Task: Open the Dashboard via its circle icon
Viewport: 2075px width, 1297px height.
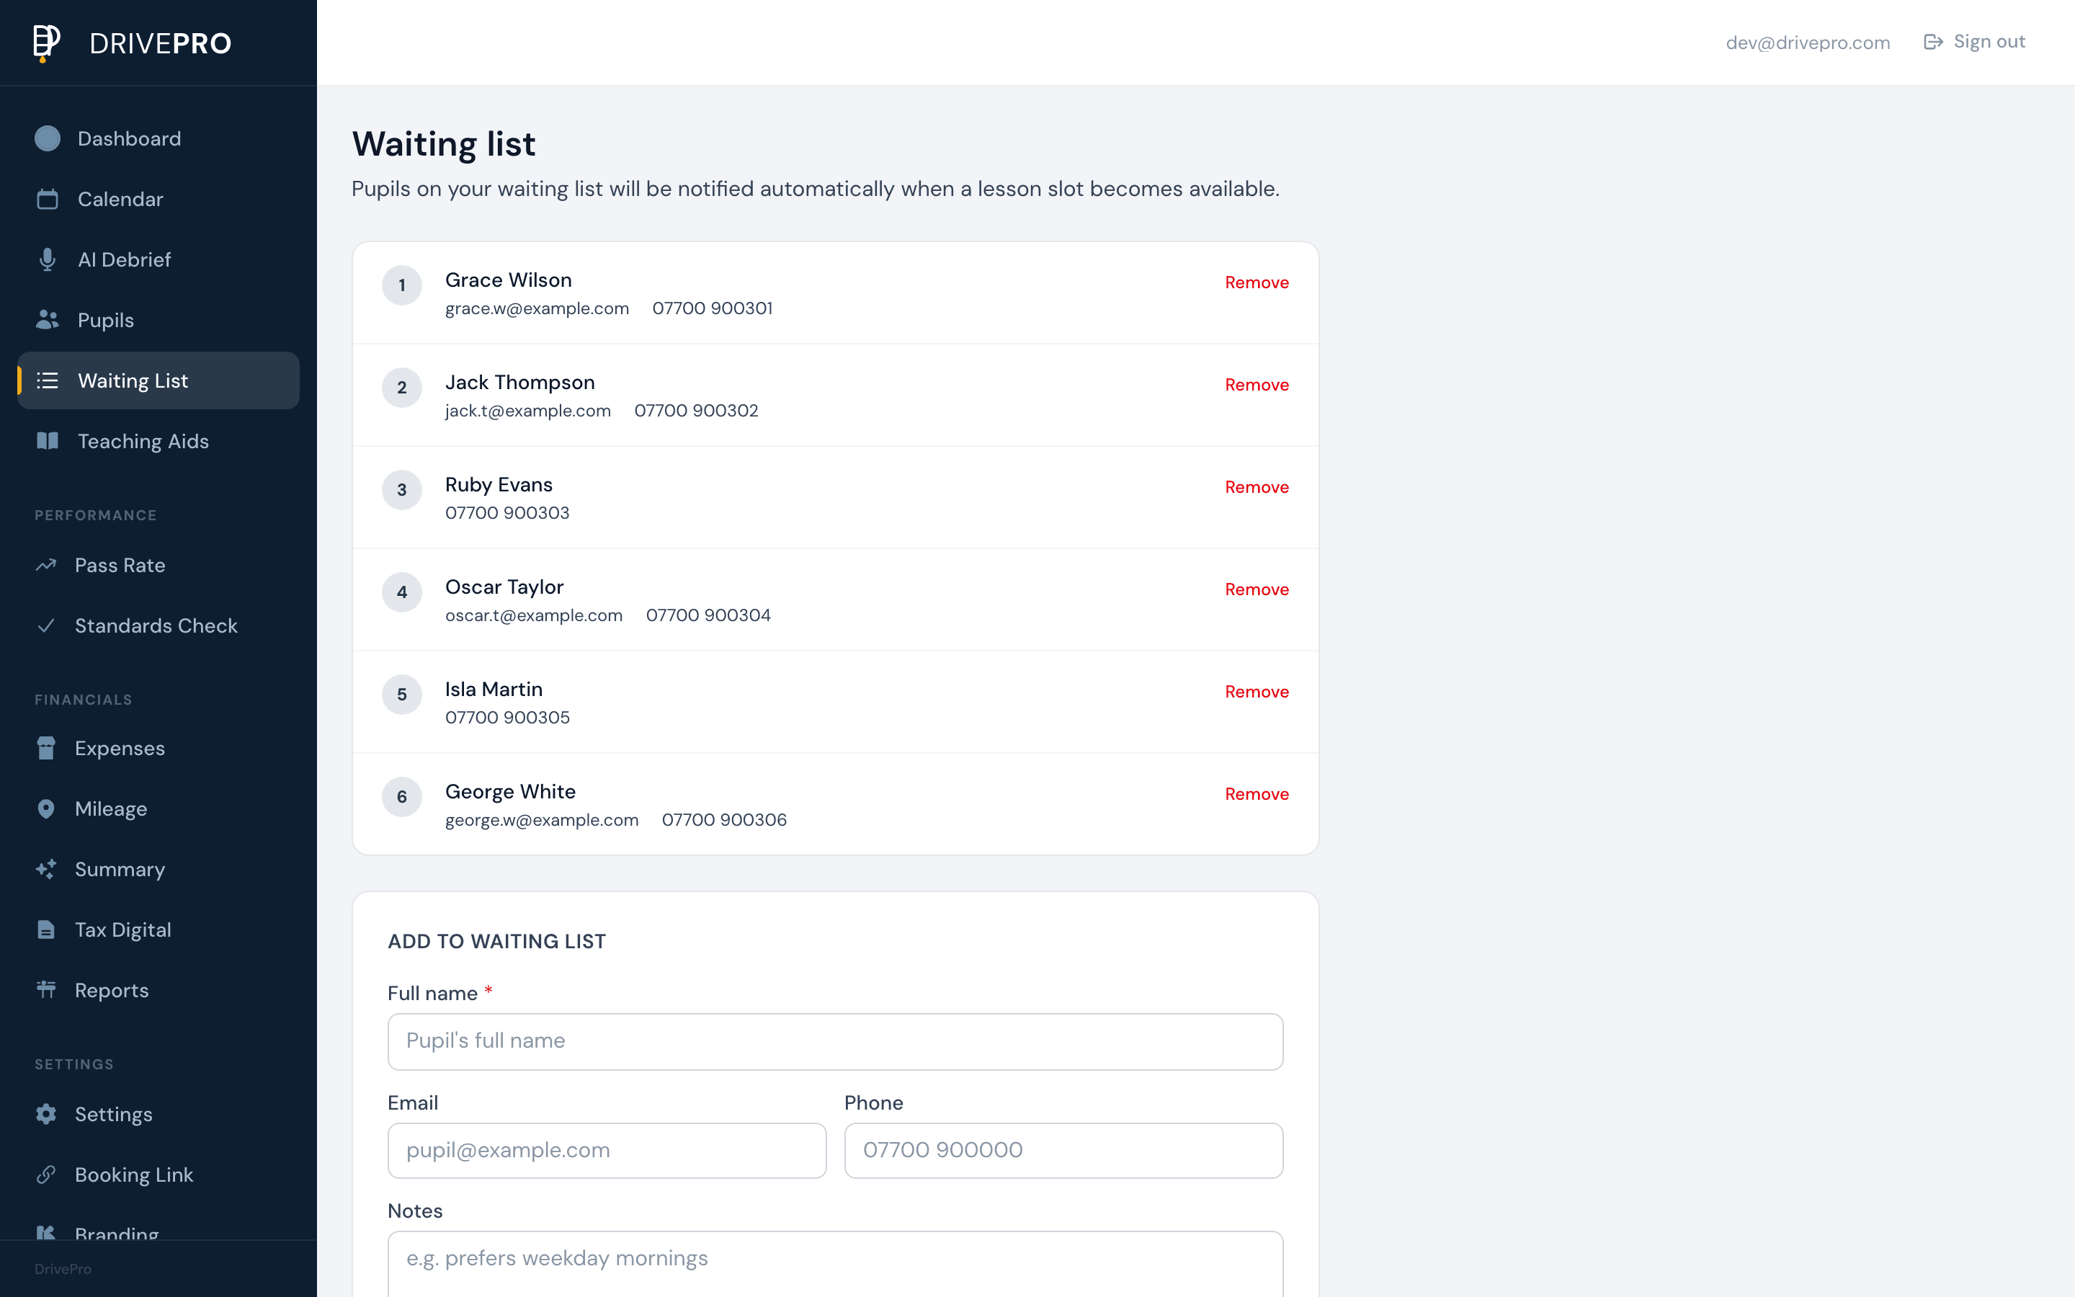Action: coord(47,138)
